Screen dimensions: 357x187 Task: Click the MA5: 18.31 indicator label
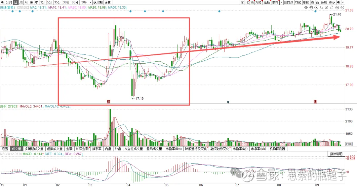[x=38, y=8]
